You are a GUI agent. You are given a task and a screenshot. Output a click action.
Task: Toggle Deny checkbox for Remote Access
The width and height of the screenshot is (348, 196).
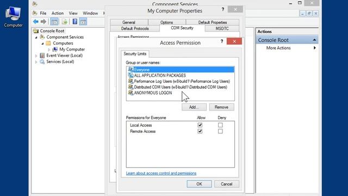pos(220,131)
